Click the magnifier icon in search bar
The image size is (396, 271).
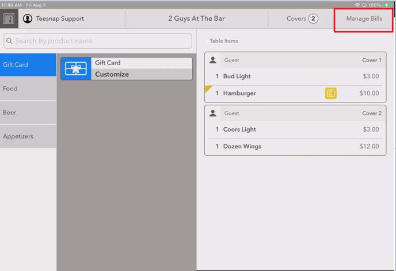9,41
